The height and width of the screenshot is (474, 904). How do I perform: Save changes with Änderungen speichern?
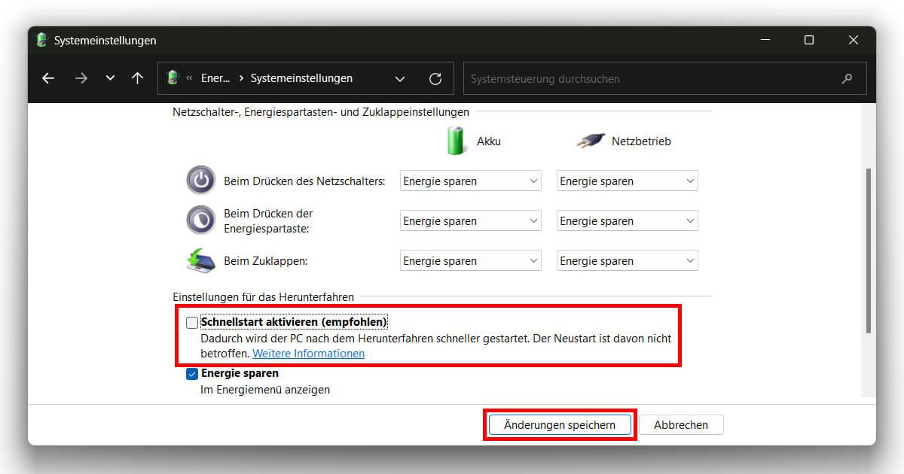[560, 424]
